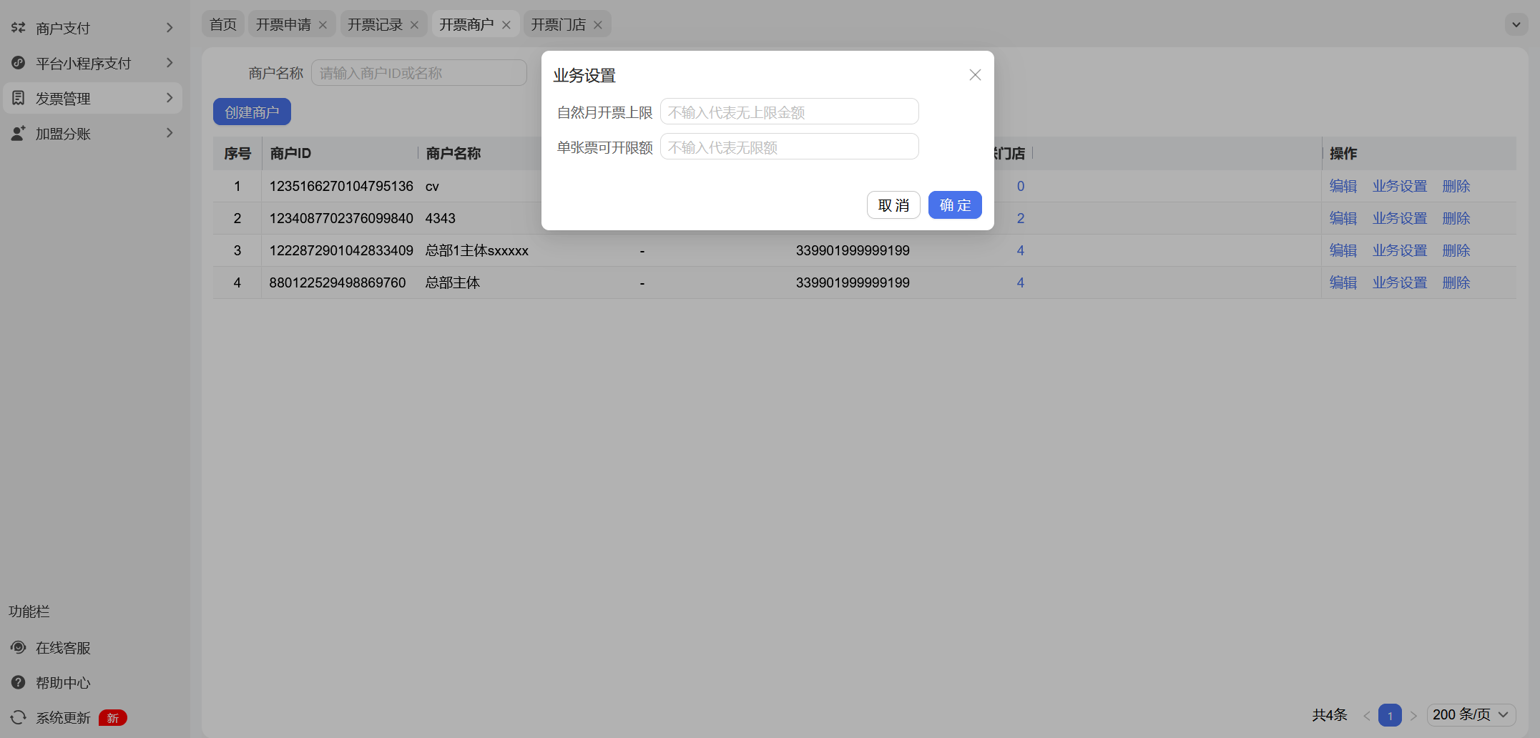Go to the previous page arrow
The image size is (1540, 738).
click(x=1366, y=715)
